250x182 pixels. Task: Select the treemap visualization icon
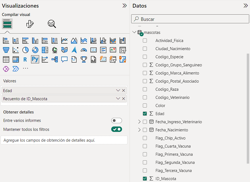point(45,50)
